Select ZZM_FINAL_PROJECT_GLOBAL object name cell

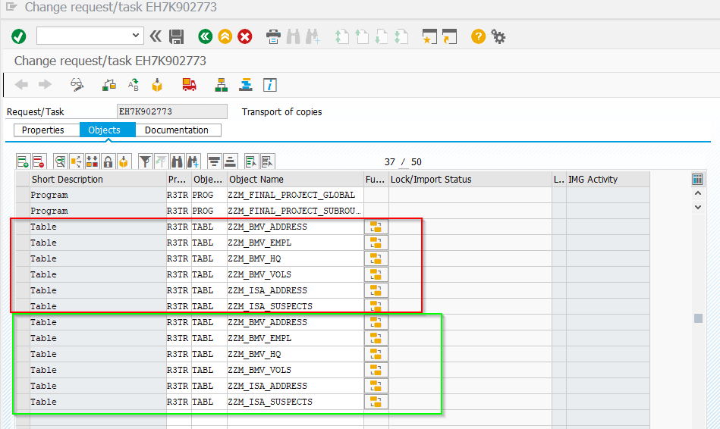coord(295,195)
